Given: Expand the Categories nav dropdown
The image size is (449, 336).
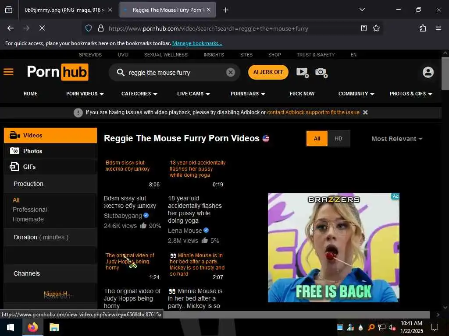Looking at the screenshot, I should tap(139, 94).
